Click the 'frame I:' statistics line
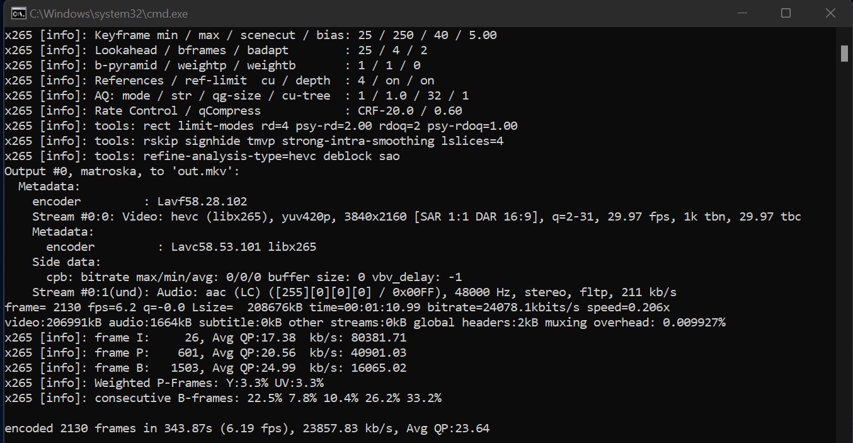 click(x=205, y=338)
